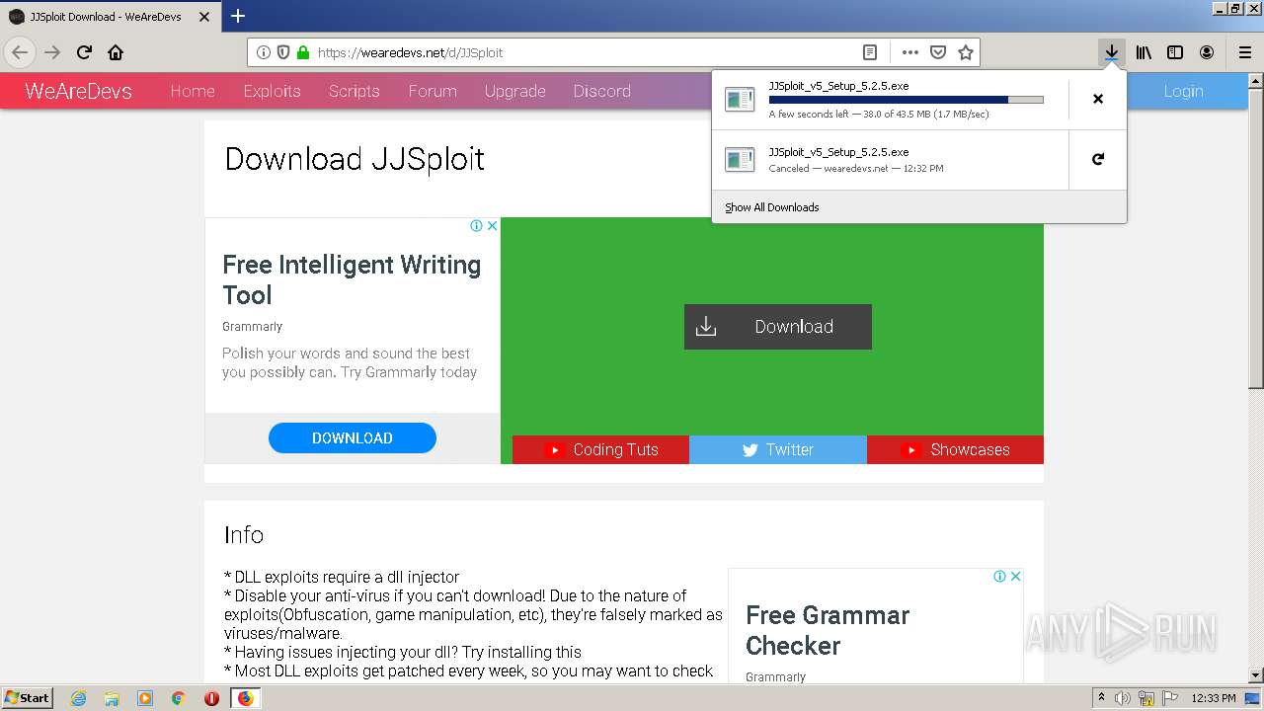This screenshot has width=1264, height=711.
Task: Launch Internet Explorer from taskbar
Action: click(78, 698)
